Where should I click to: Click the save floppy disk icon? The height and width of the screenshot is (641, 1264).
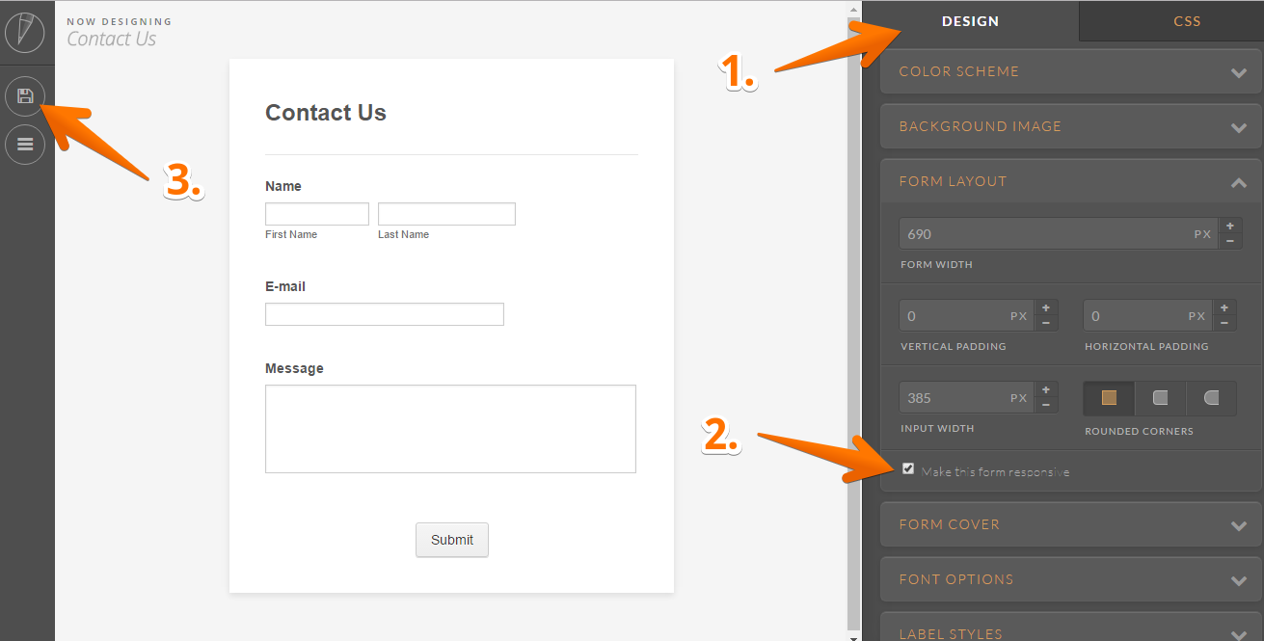click(x=25, y=95)
